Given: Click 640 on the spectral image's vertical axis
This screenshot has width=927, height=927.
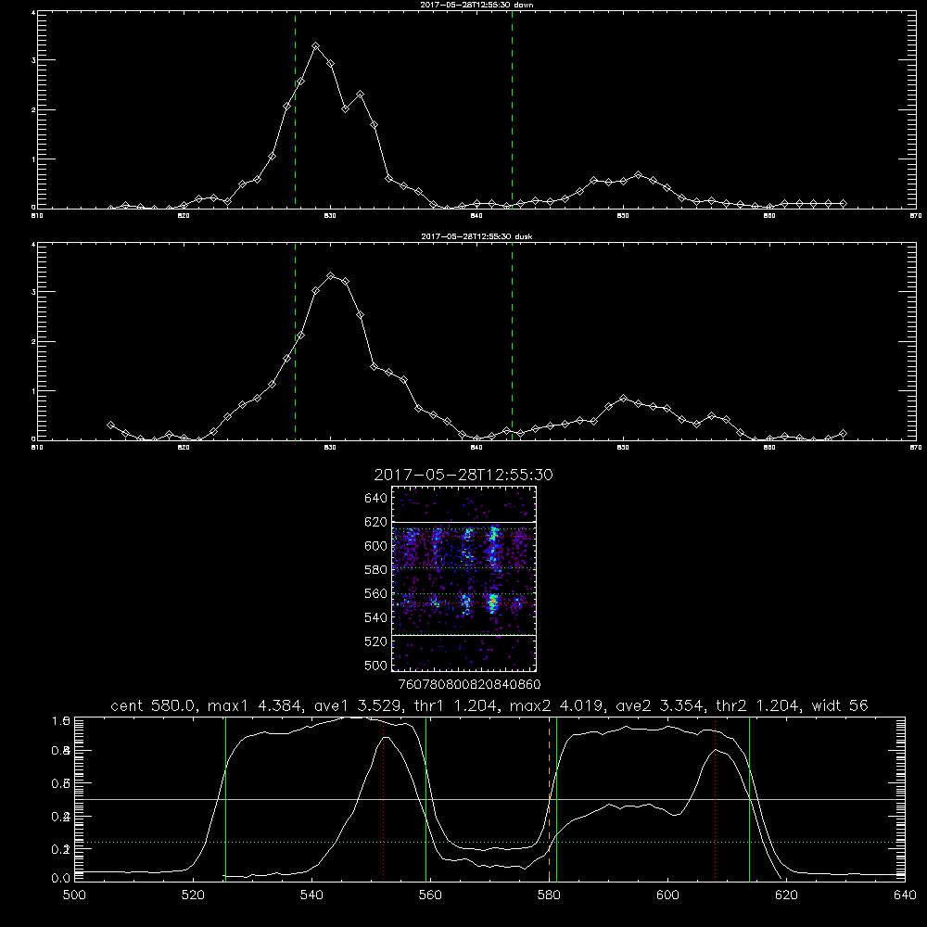Looking at the screenshot, I should 376,499.
